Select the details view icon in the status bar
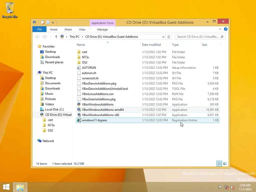Image resolution: width=256 pixels, height=192 pixels. 219,163
